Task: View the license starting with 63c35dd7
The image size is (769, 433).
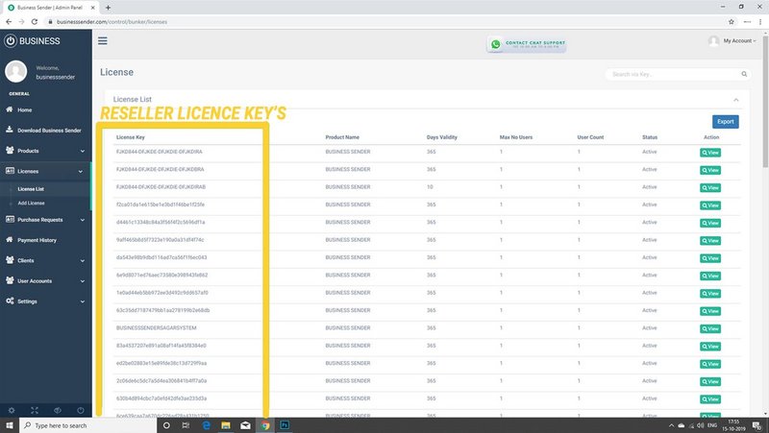Action: coord(710,311)
